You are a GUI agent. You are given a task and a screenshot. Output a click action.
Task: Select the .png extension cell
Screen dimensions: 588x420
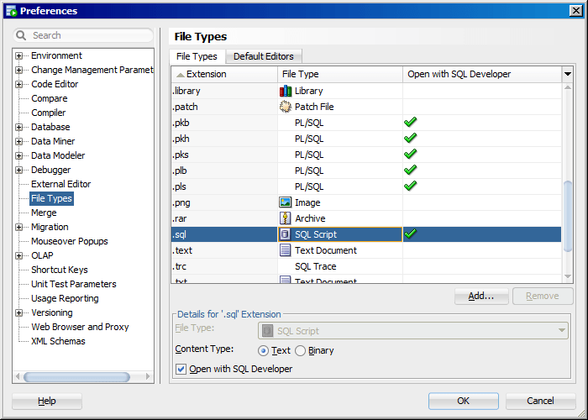pyautogui.click(x=224, y=202)
